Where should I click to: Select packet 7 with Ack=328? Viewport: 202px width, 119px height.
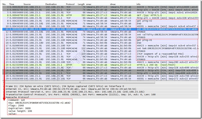pyautogui.click(x=100, y=18)
